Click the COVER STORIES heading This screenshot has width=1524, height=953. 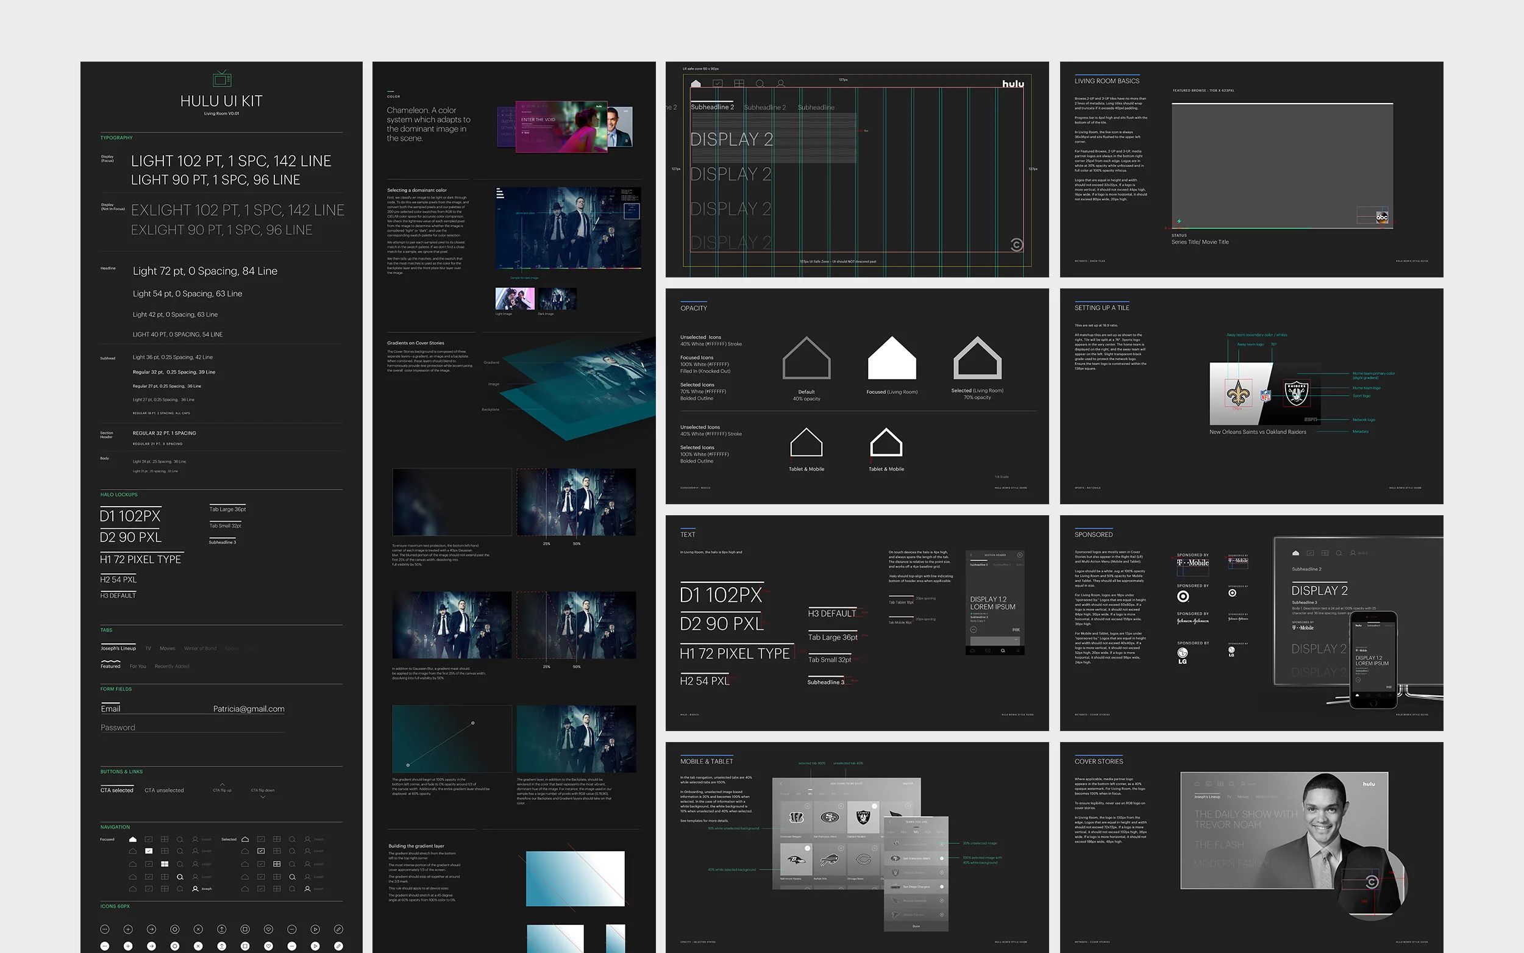1098,762
